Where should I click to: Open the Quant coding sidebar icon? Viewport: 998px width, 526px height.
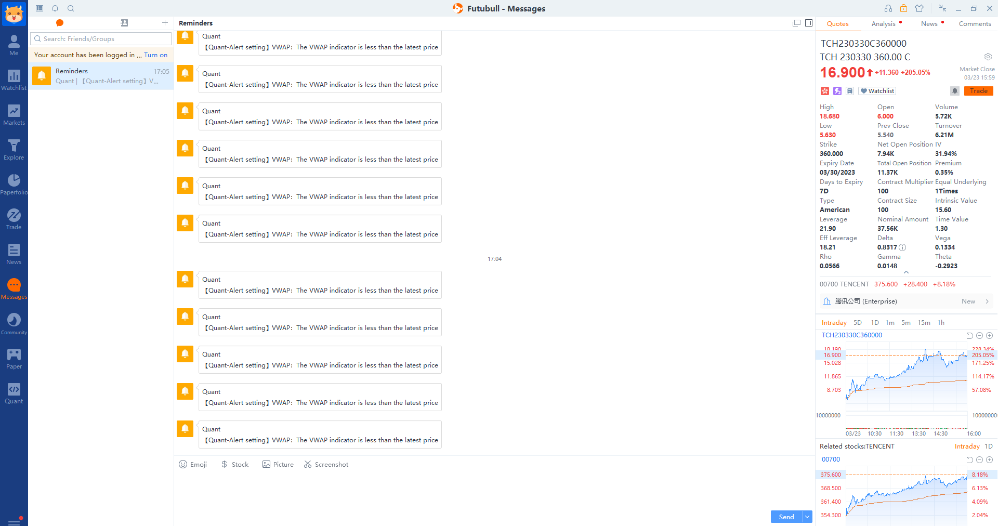[x=14, y=393]
